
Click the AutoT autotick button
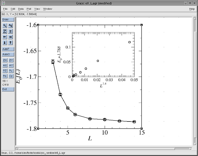click(8, 49)
